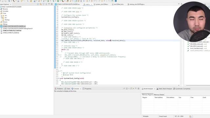
Task: Close the main.c editor tab
Action: point(92,4)
